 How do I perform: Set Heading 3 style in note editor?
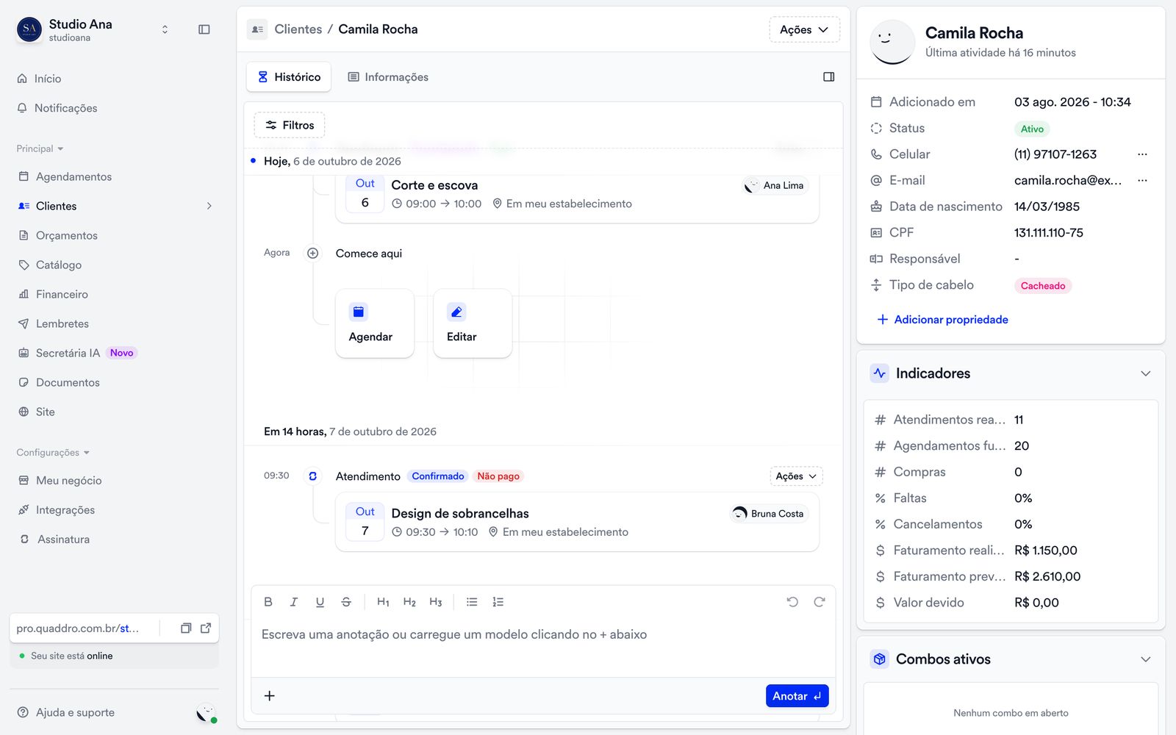[x=436, y=602]
